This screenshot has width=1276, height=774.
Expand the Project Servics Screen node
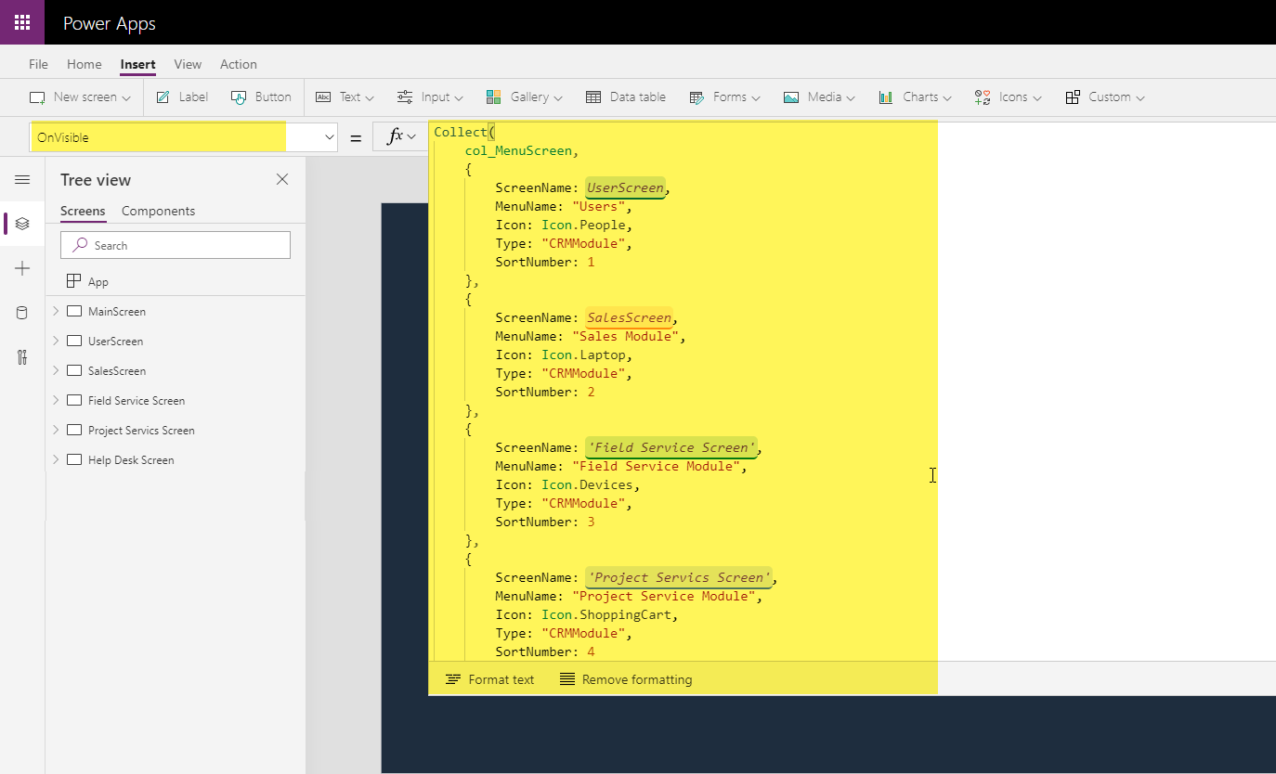[56, 431]
